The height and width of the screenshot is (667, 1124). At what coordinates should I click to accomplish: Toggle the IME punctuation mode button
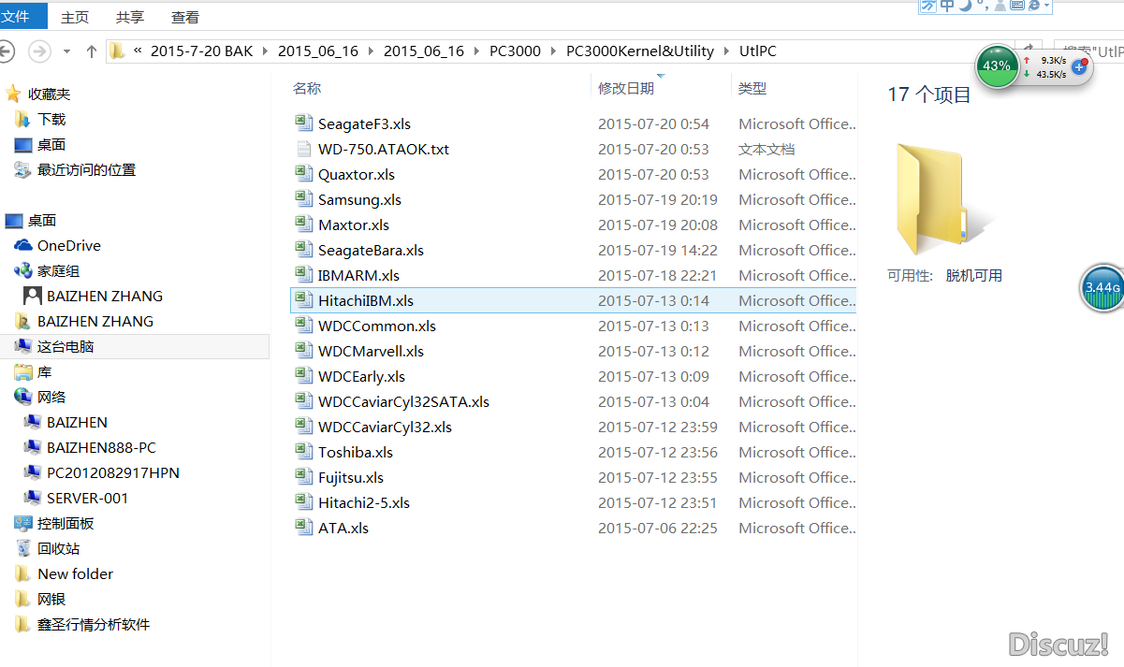click(x=982, y=6)
